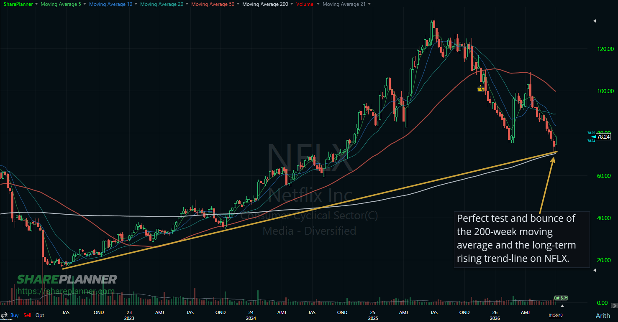This screenshot has width=618, height=322.
Task: Click the 120.00 price axis label
Action: point(605,49)
